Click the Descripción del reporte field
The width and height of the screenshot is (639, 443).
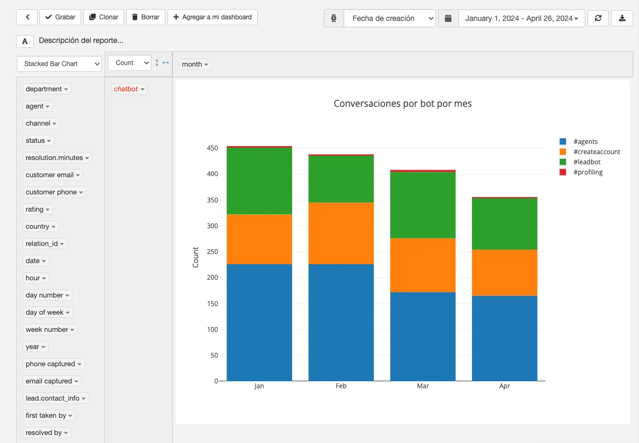tap(81, 40)
